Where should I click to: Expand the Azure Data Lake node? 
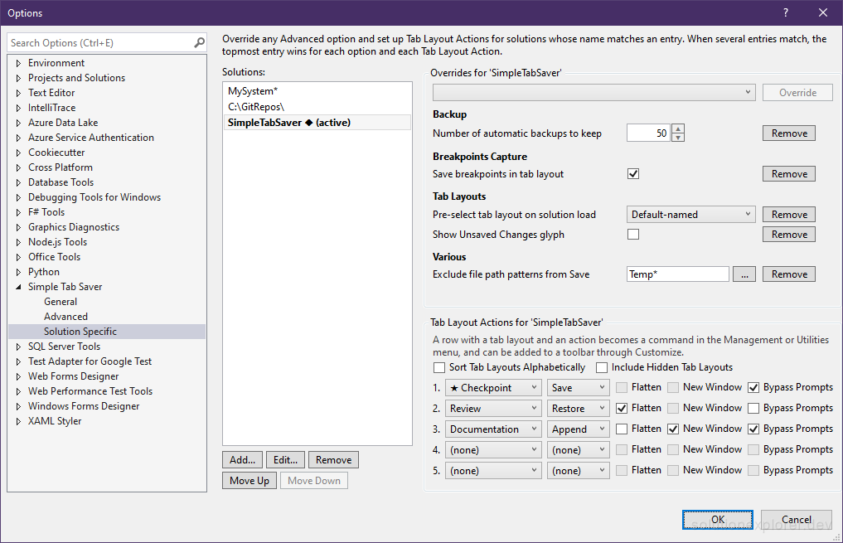pyautogui.click(x=18, y=123)
